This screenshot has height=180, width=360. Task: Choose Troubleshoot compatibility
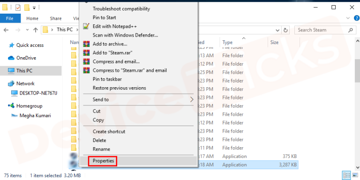[121, 9]
